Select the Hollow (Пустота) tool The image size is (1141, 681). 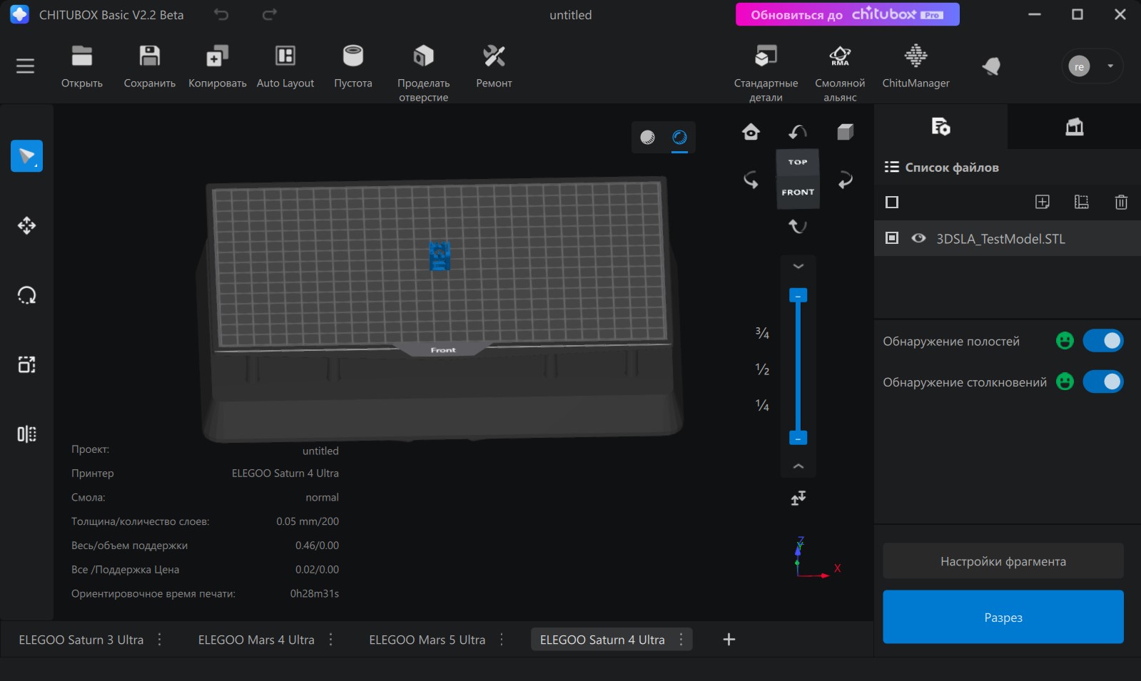[x=353, y=57]
